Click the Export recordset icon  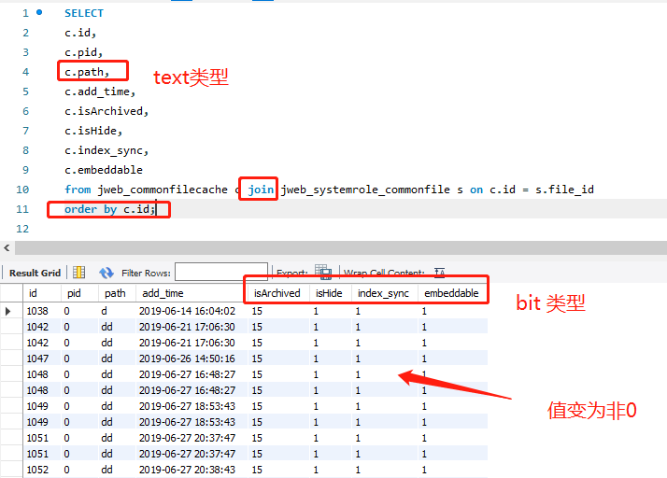point(323,273)
